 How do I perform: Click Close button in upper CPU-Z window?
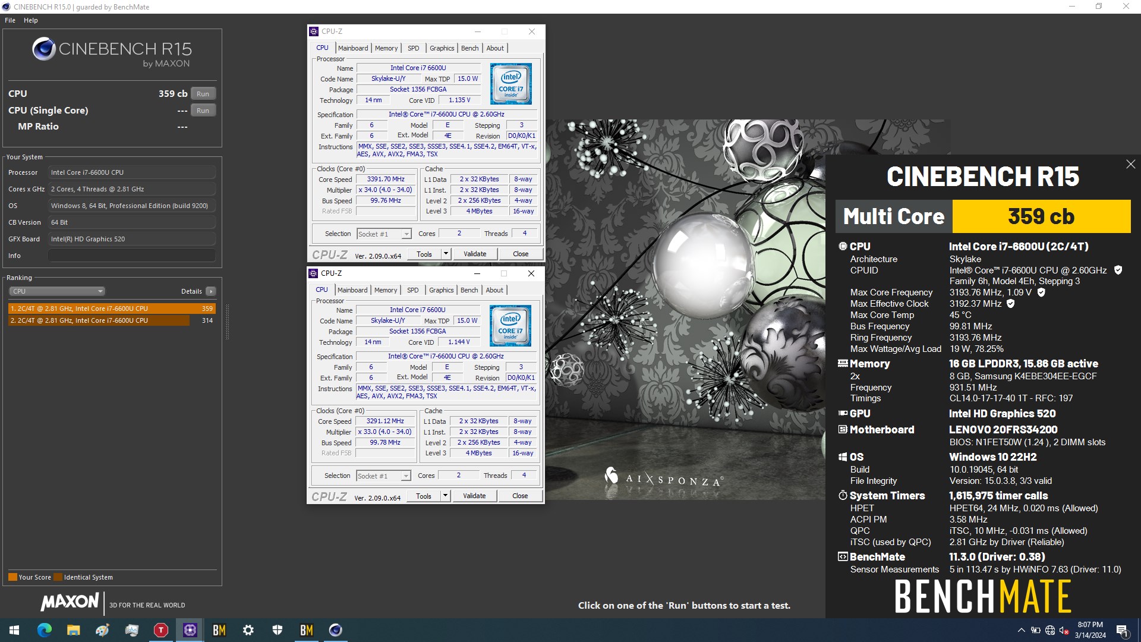click(x=521, y=254)
